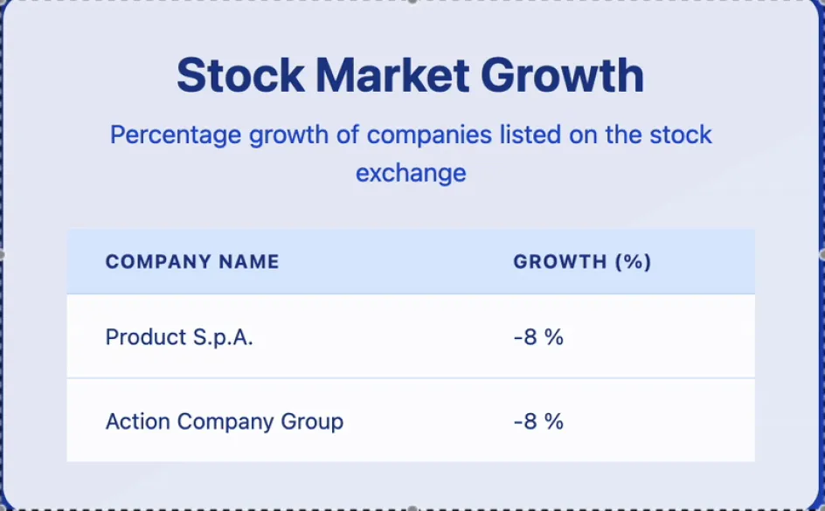The width and height of the screenshot is (825, 511).
Task: Select the COMPANY NAME column header
Action: coord(192,262)
